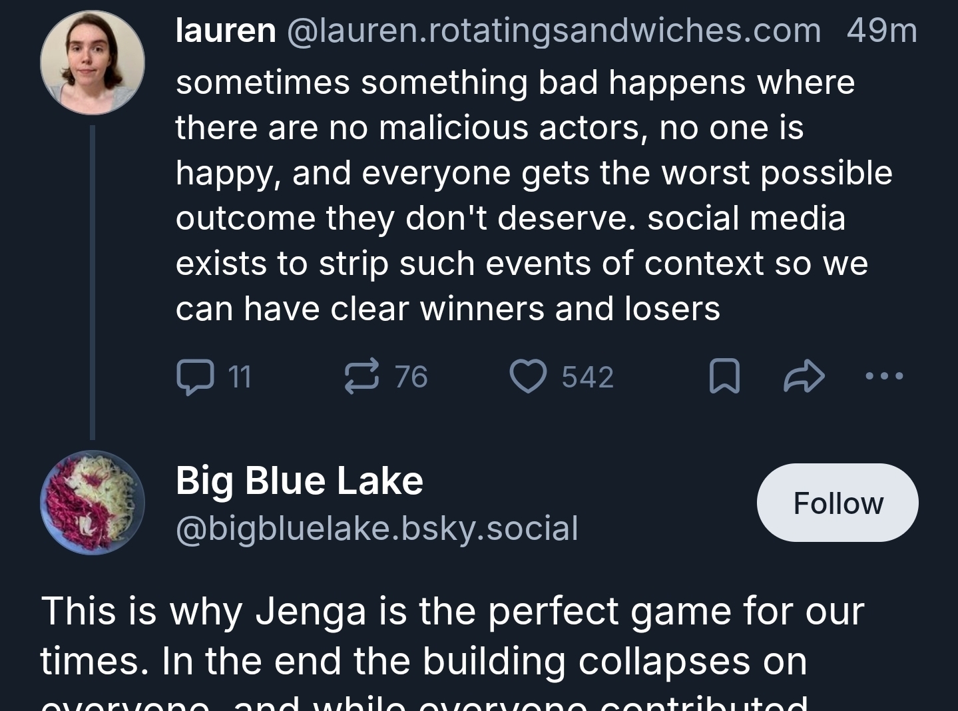Screen dimensions: 958x711
Task: Click the Jenga reply post text
Action: point(453,636)
